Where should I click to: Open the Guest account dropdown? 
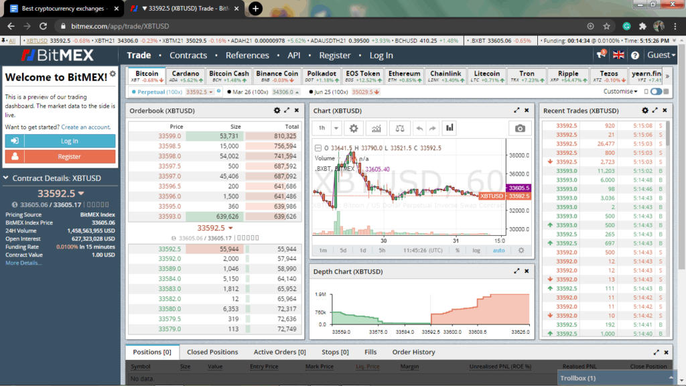[x=661, y=55]
